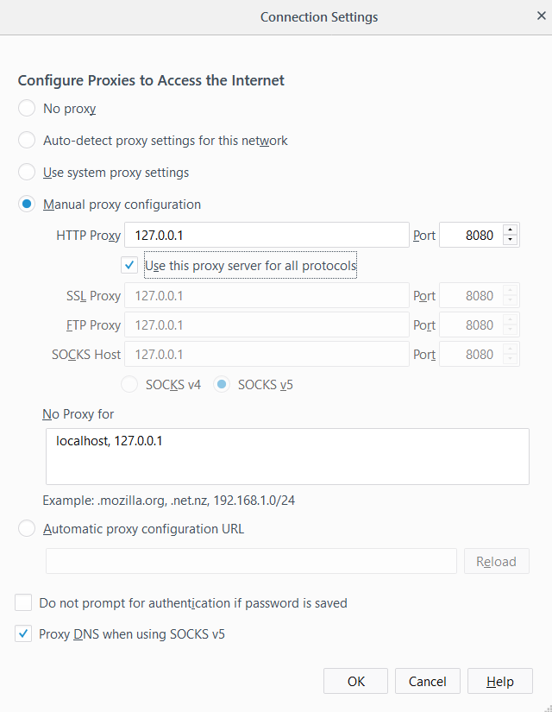Decrease HTTP proxy port with down arrow

(x=511, y=240)
